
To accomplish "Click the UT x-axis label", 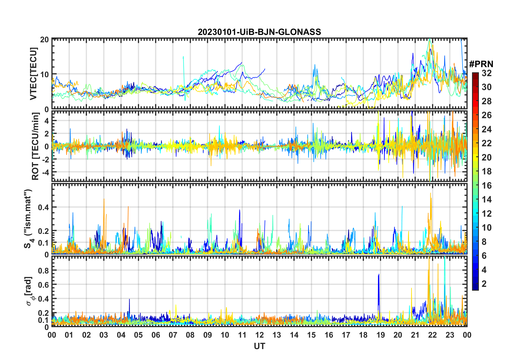I will (x=259, y=346).
